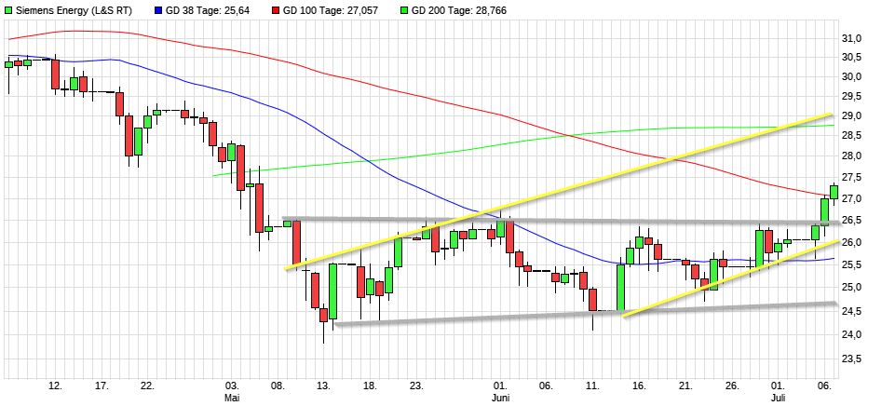Click the '12.' date axis label
The height and width of the screenshot is (406, 895).
[x=55, y=386]
